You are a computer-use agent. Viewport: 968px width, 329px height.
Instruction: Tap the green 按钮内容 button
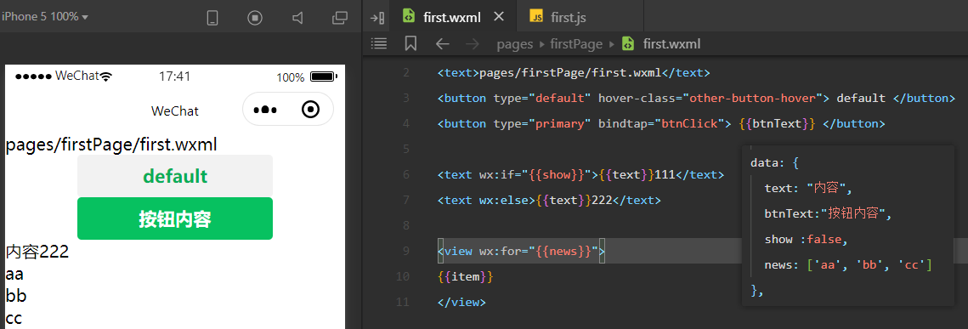175,218
